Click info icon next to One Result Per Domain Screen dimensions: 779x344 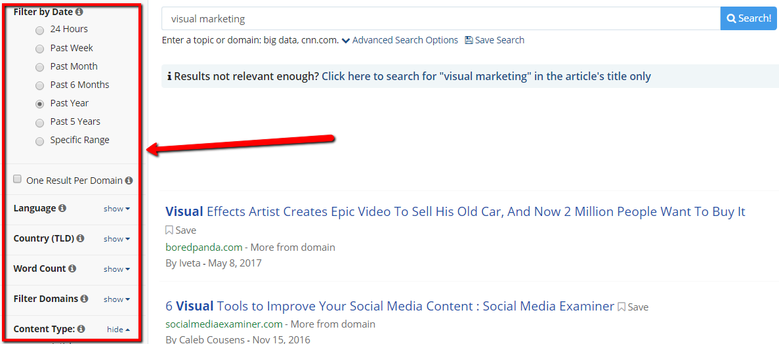pos(129,181)
